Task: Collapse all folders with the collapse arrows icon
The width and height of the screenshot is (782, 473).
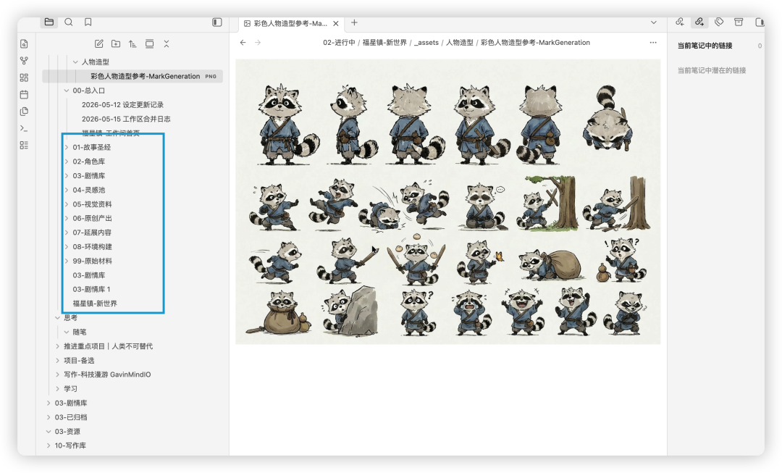Action: 167,44
